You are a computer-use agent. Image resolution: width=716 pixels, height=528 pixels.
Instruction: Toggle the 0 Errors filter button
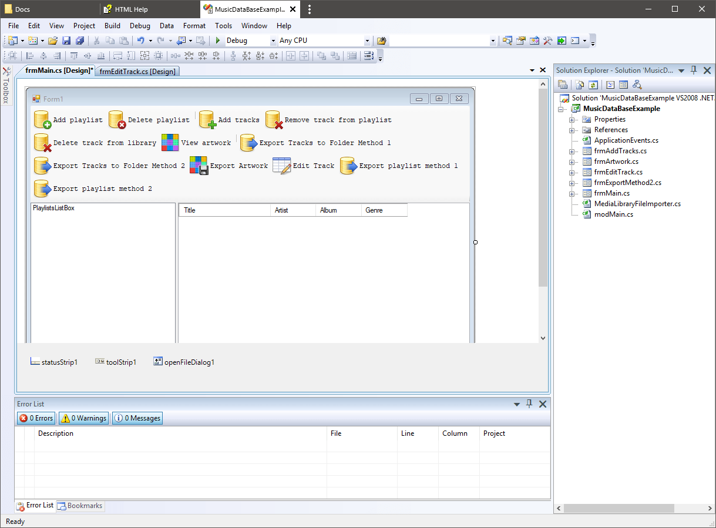tap(36, 418)
